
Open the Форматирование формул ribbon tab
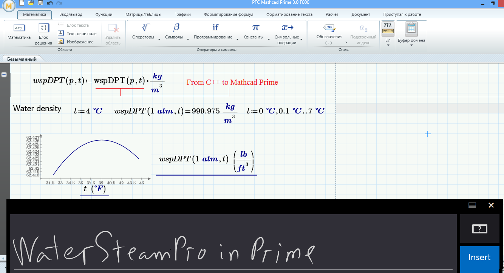229,14
